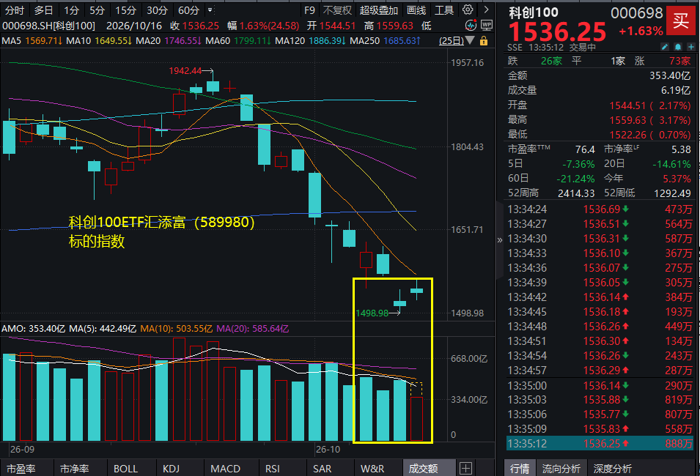Open the 市盈率 indicator tab
The height and width of the screenshot is (476, 700).
[21, 469]
